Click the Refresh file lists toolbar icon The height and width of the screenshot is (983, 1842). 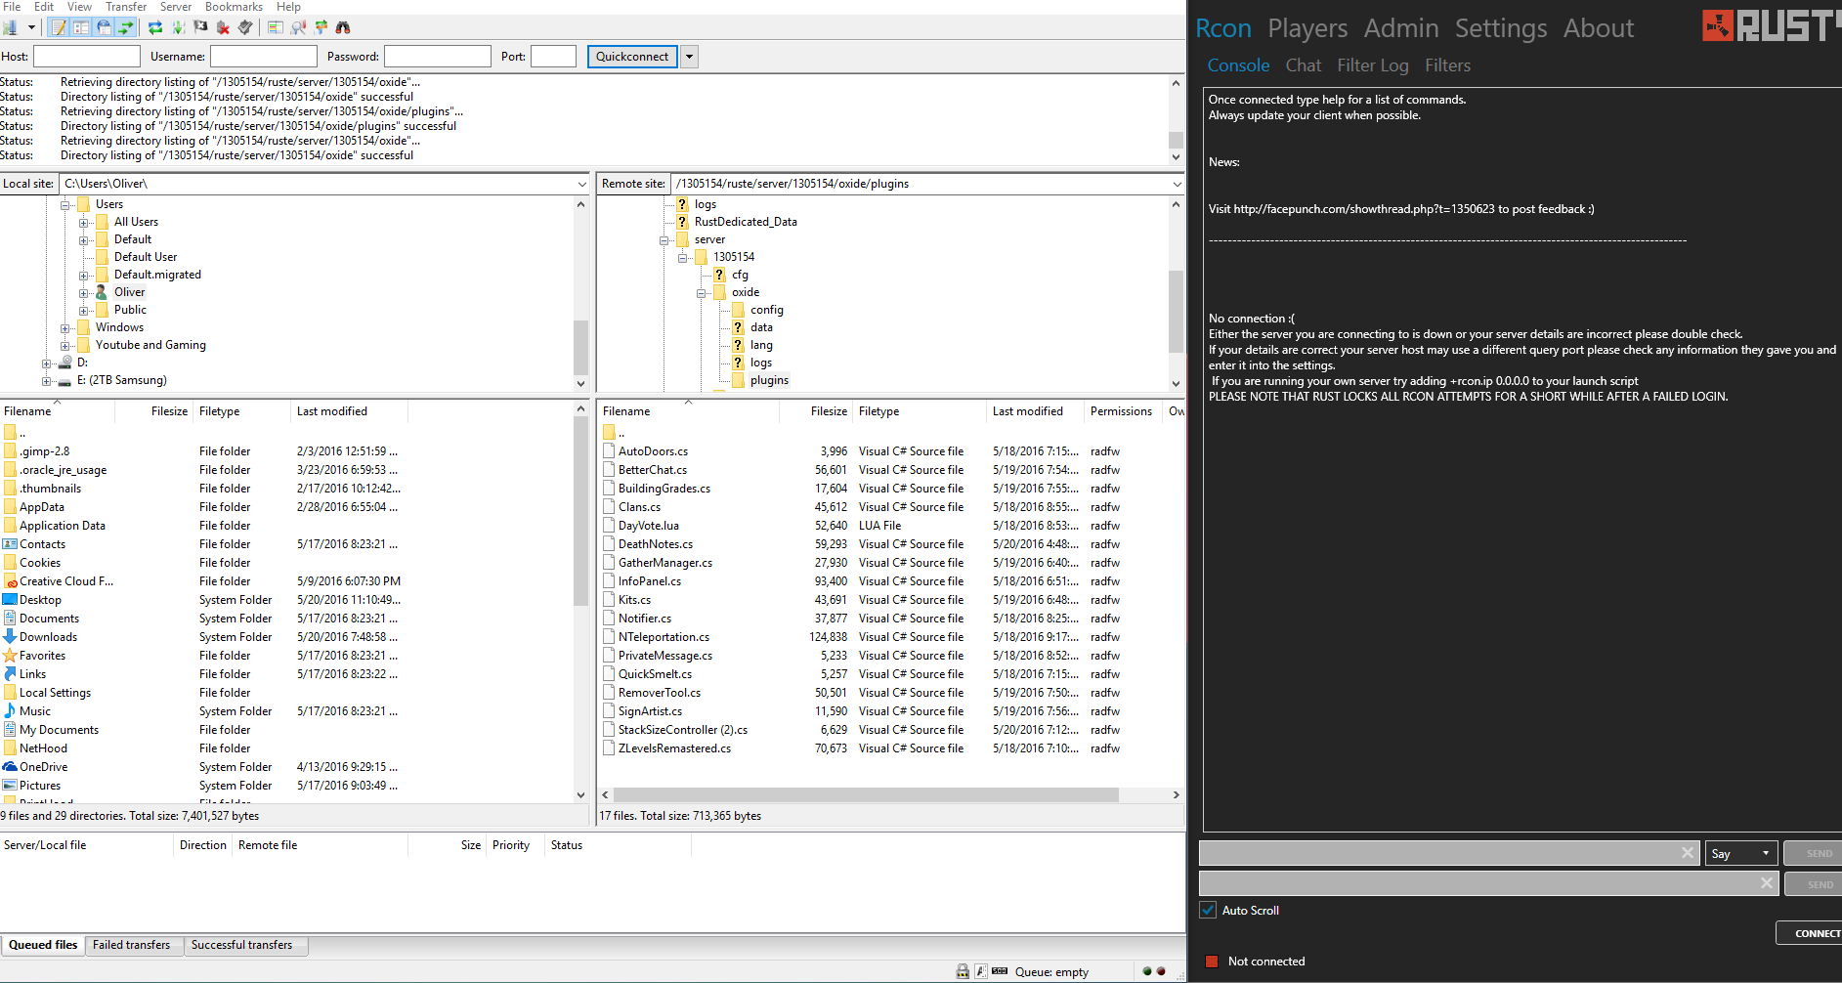pyautogui.click(x=155, y=27)
